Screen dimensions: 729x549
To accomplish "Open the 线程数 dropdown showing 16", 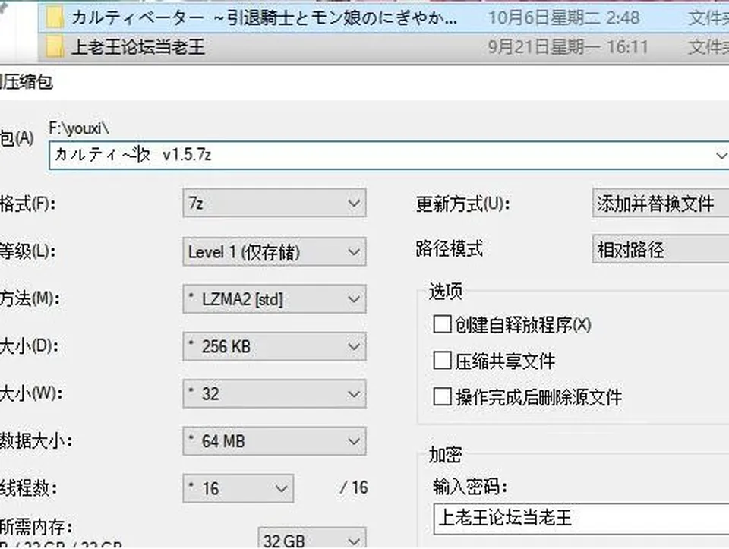I will click(x=238, y=488).
